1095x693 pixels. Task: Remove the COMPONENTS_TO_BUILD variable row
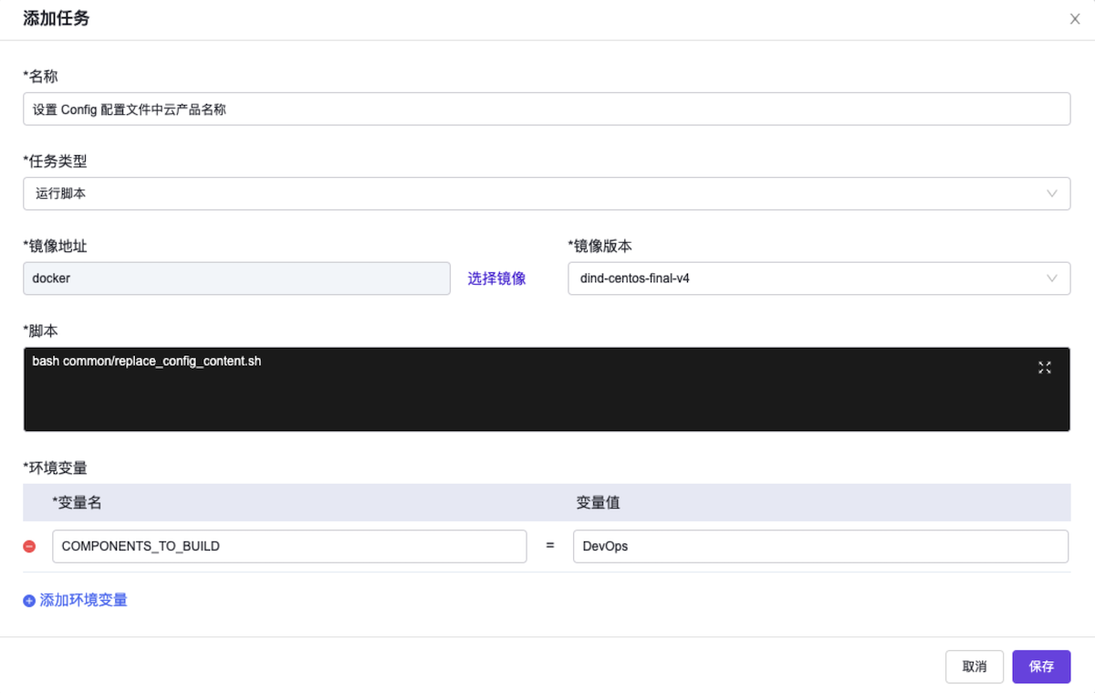click(x=29, y=546)
